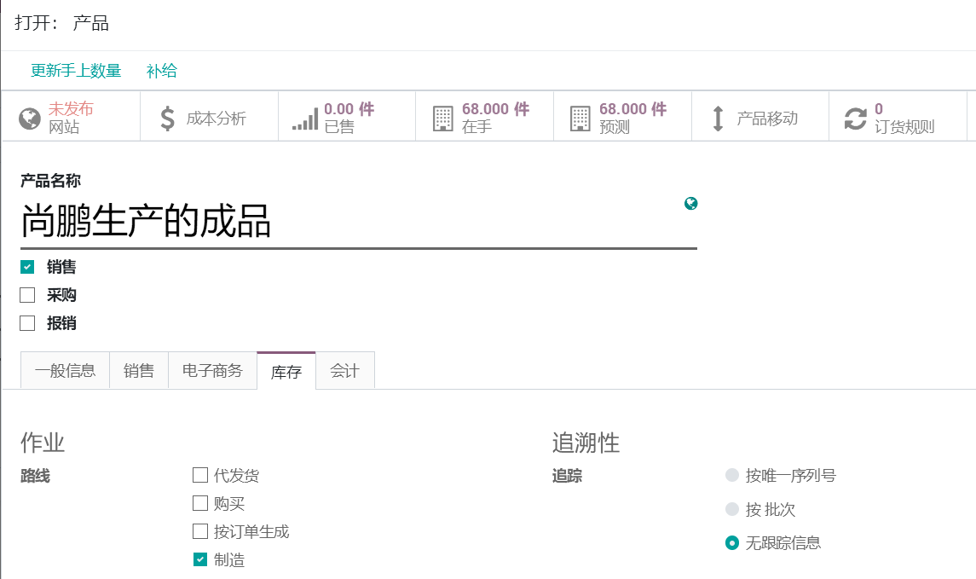Click the up-down arrow icon for 产品移动
Viewport: 976px width, 579px height.
pyautogui.click(x=718, y=119)
